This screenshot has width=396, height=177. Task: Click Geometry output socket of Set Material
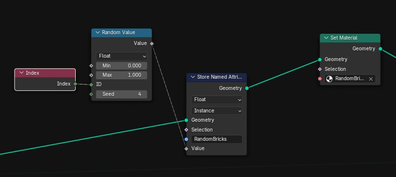pyautogui.click(x=380, y=49)
